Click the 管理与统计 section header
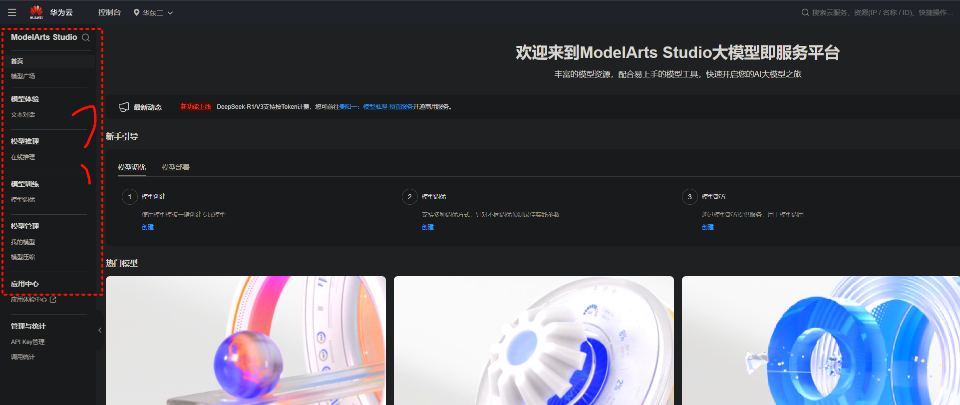This screenshot has height=405, width=960. [x=28, y=326]
